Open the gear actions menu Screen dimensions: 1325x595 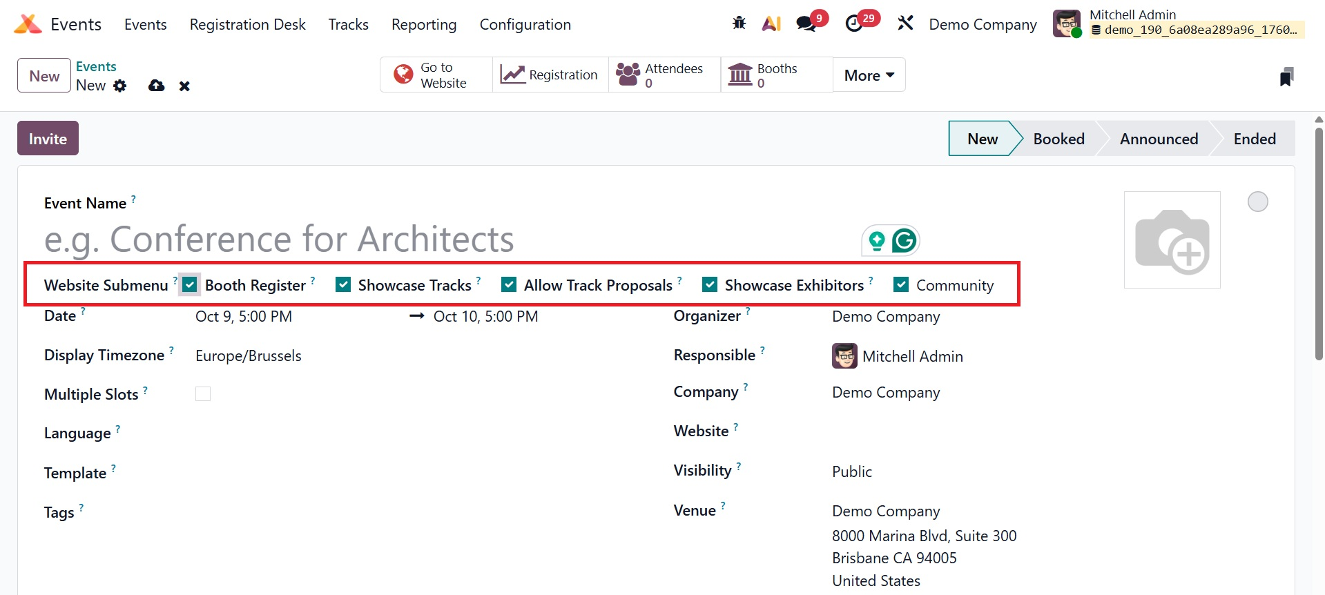pos(120,86)
